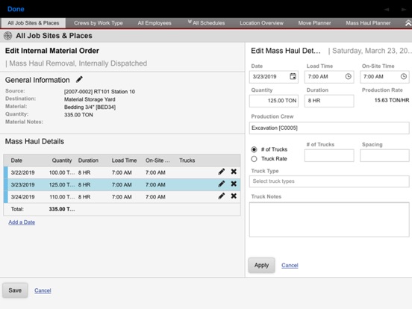The height and width of the screenshot is (309, 412).
Task: Open the Load Time clock picker
Action: (x=348, y=76)
